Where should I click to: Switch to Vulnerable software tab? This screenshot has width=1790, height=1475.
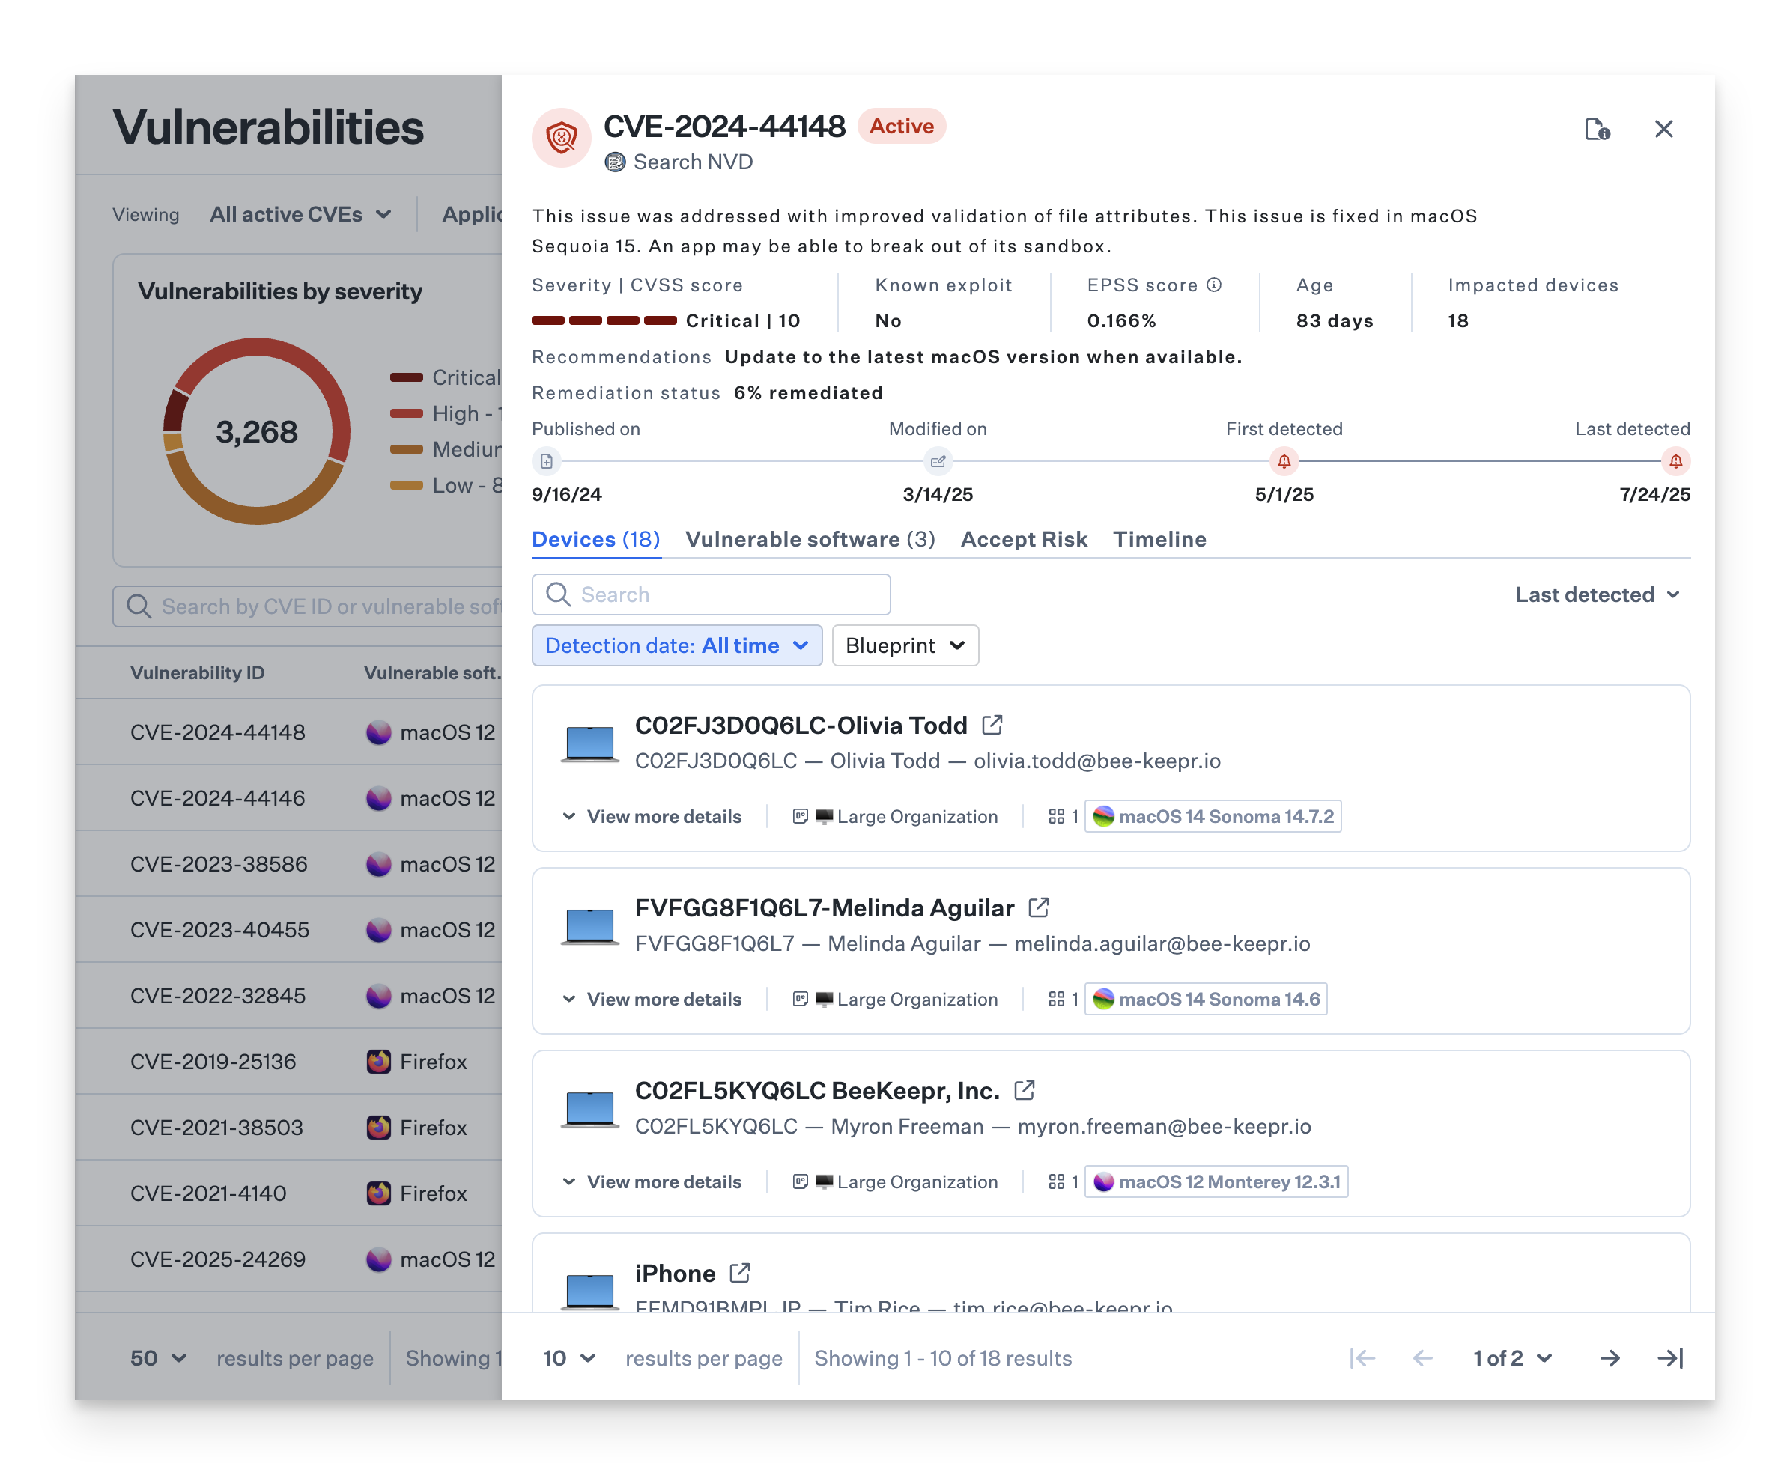click(x=809, y=540)
